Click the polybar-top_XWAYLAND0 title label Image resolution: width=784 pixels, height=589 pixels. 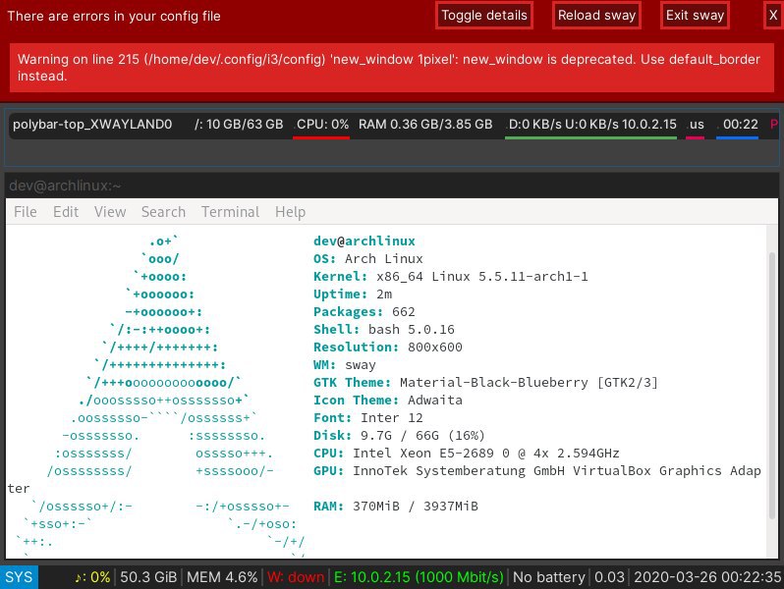92,125
